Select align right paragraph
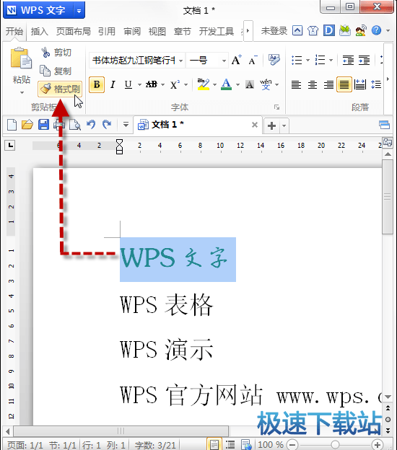 point(328,84)
